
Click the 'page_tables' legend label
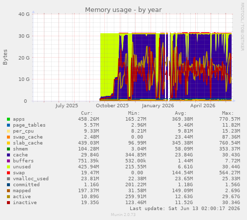coord(29,125)
